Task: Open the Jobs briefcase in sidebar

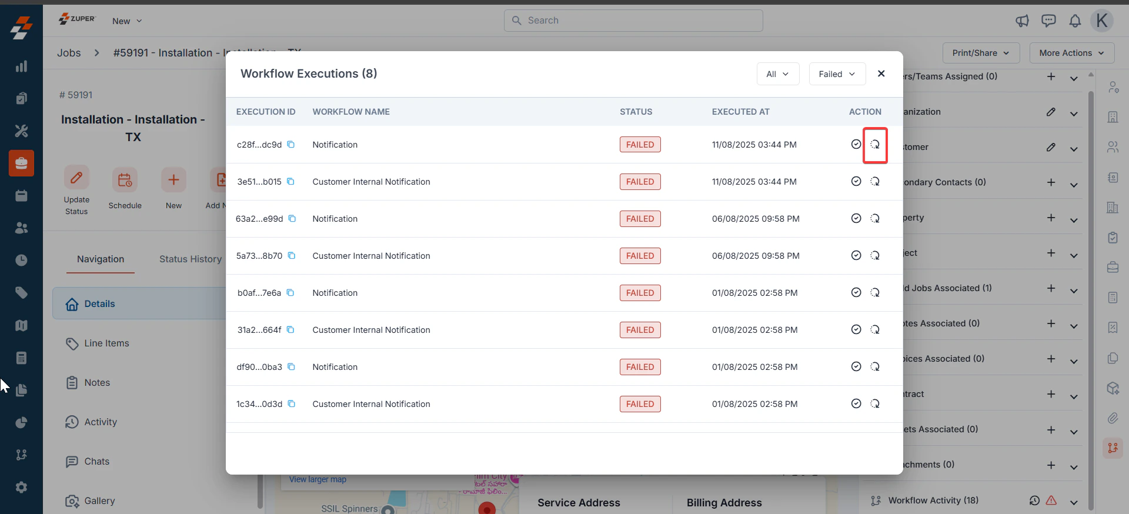Action: [x=21, y=163]
